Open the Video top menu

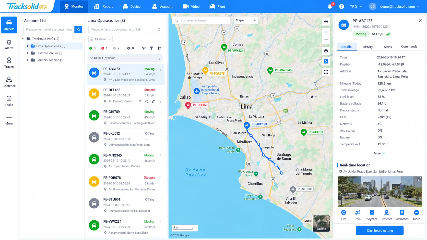coord(191,7)
